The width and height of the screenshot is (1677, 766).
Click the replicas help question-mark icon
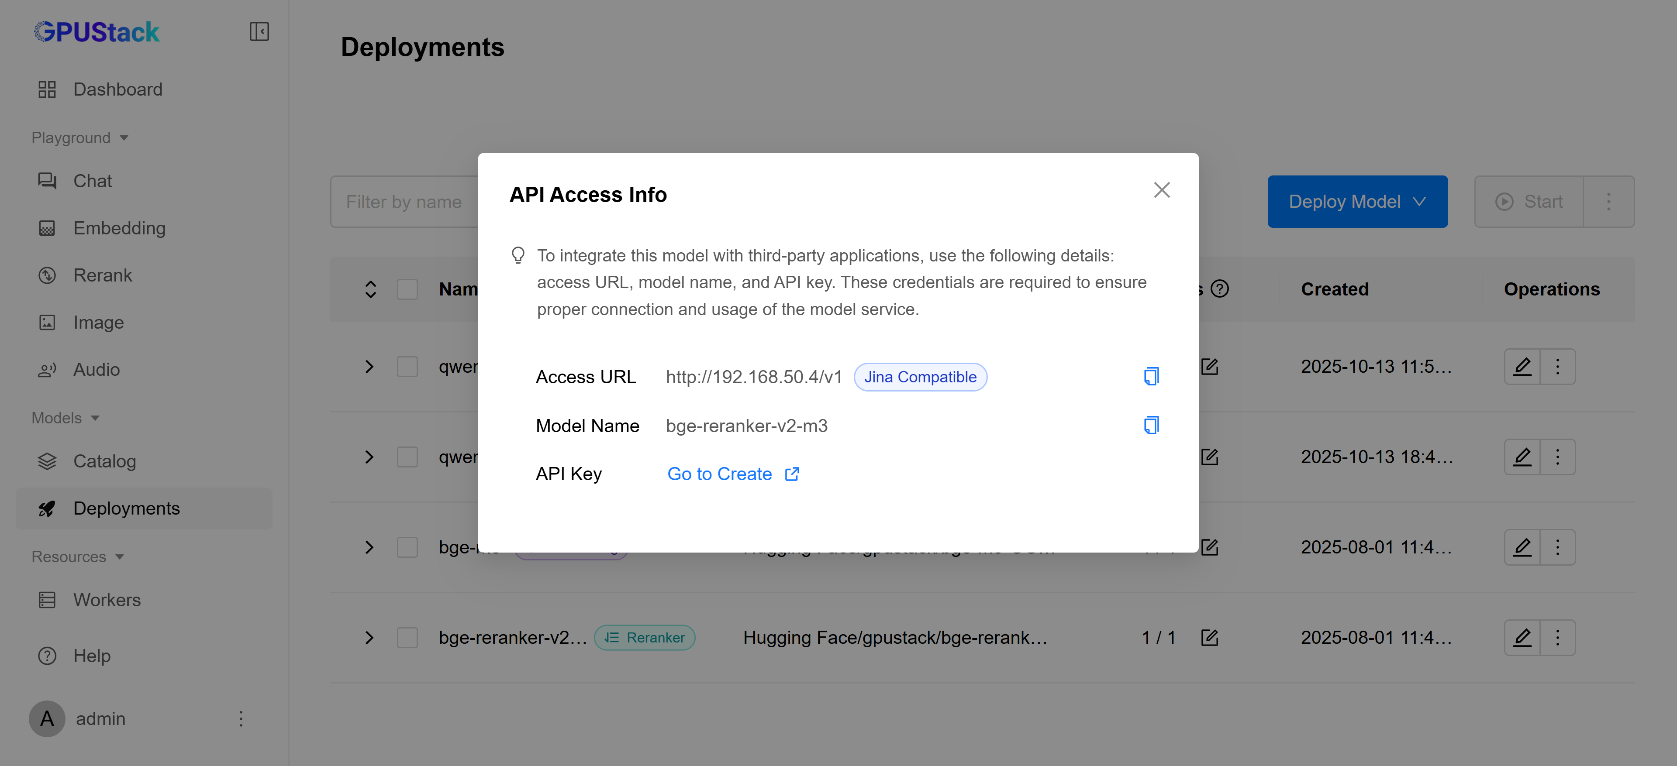1219,289
